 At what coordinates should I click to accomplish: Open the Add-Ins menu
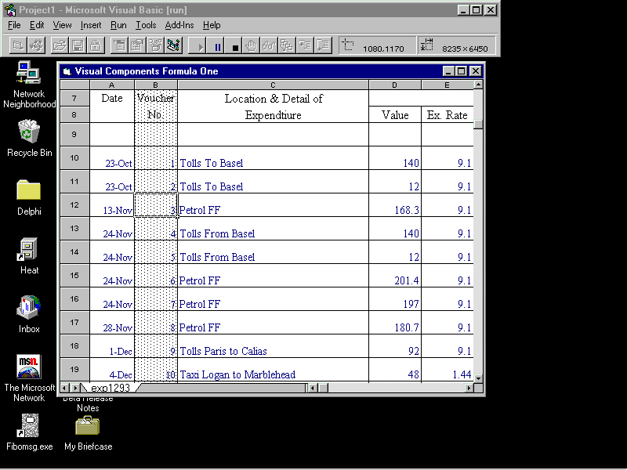coord(179,25)
